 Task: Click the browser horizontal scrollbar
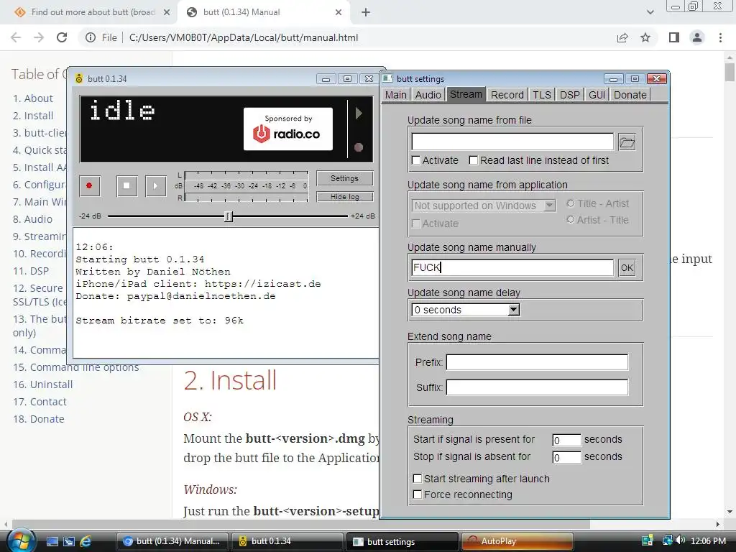point(300,524)
